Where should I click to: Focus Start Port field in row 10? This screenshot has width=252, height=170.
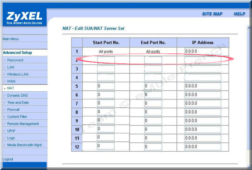(x=106, y=129)
